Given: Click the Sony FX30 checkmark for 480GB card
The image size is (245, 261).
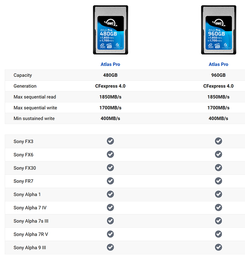Looking at the screenshot, I should [110, 168].
